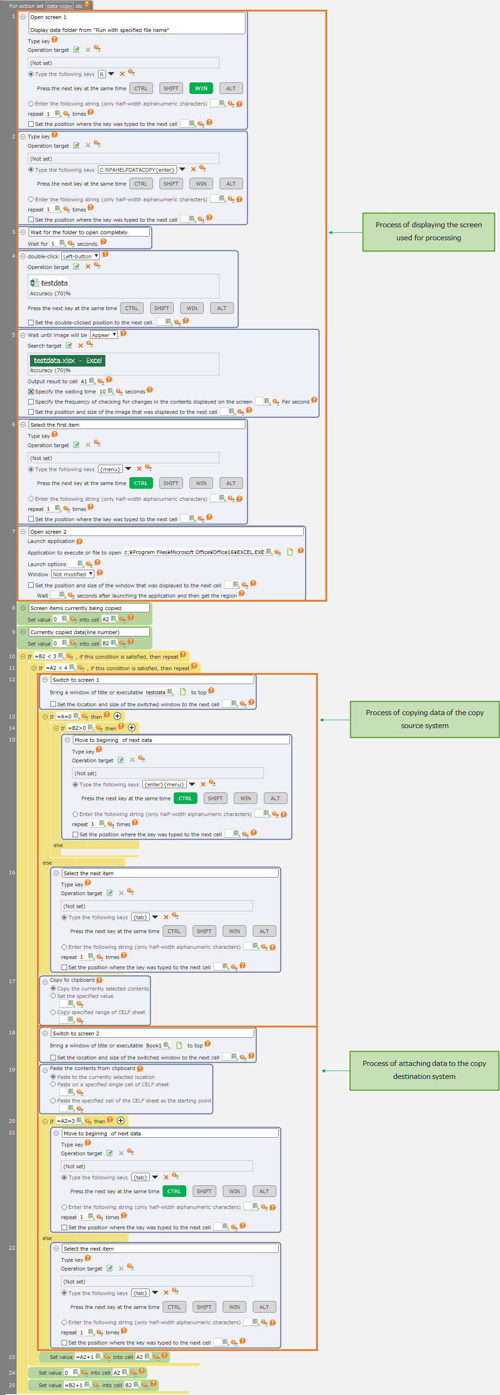This screenshot has width=500, height=1395.
Task: Click help icon next to Copy to clipboard
Action: click(x=99, y=980)
